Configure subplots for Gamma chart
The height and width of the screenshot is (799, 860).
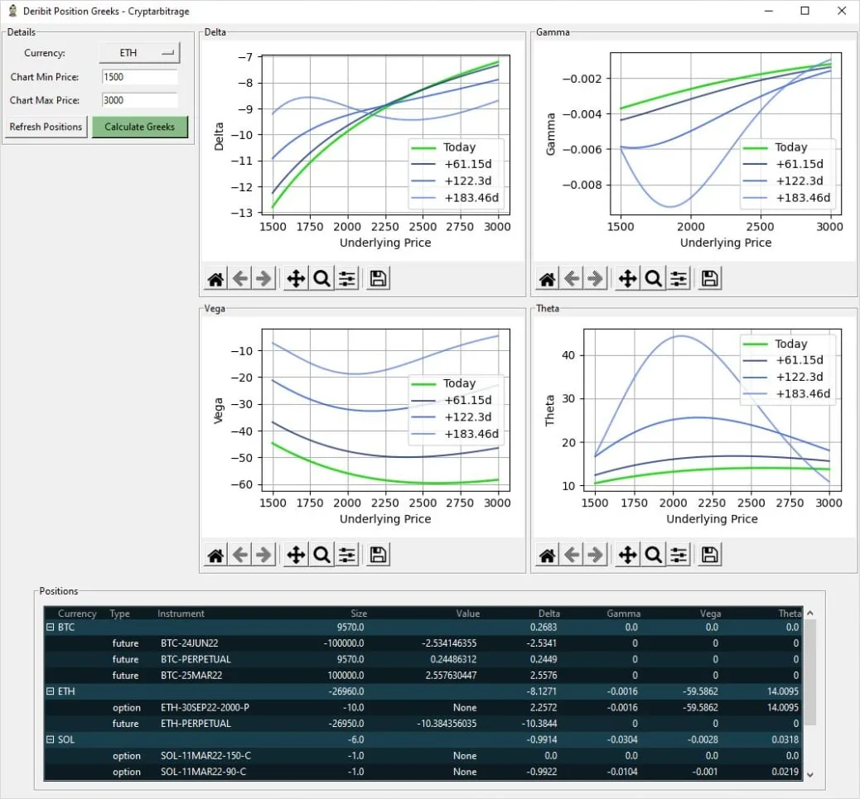point(679,279)
